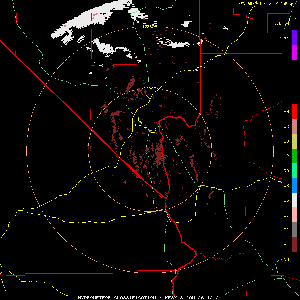Click the 'GC' legend label
Screen dimensions: 300x300
(286, 230)
